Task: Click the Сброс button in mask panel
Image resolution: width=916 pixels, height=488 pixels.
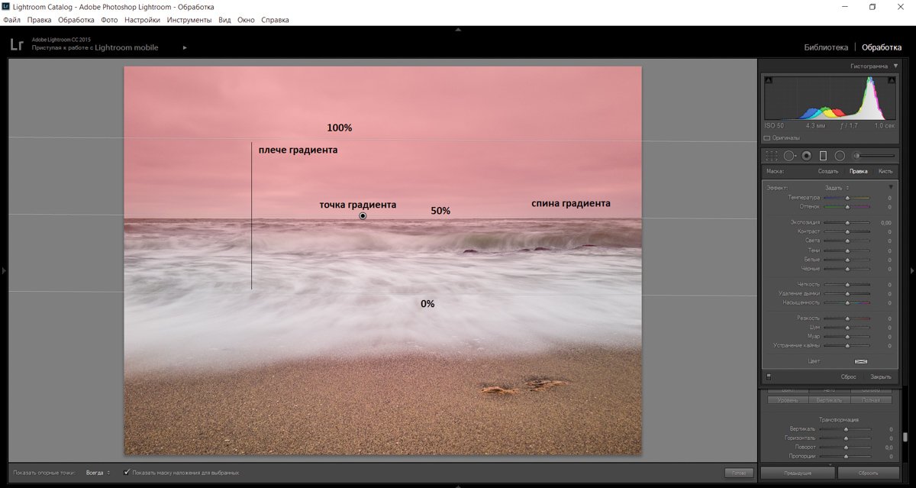Action: [x=848, y=377]
